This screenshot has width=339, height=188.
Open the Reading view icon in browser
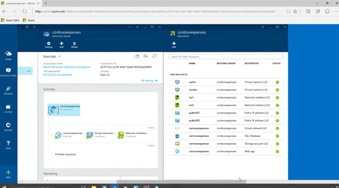pos(289,11)
